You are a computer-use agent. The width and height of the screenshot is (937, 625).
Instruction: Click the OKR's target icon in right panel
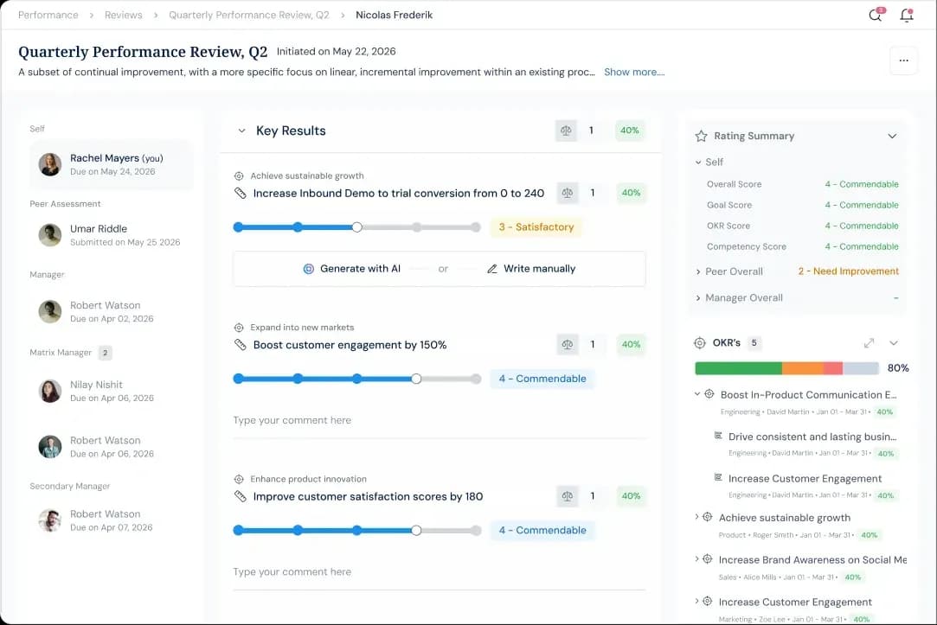coord(700,343)
